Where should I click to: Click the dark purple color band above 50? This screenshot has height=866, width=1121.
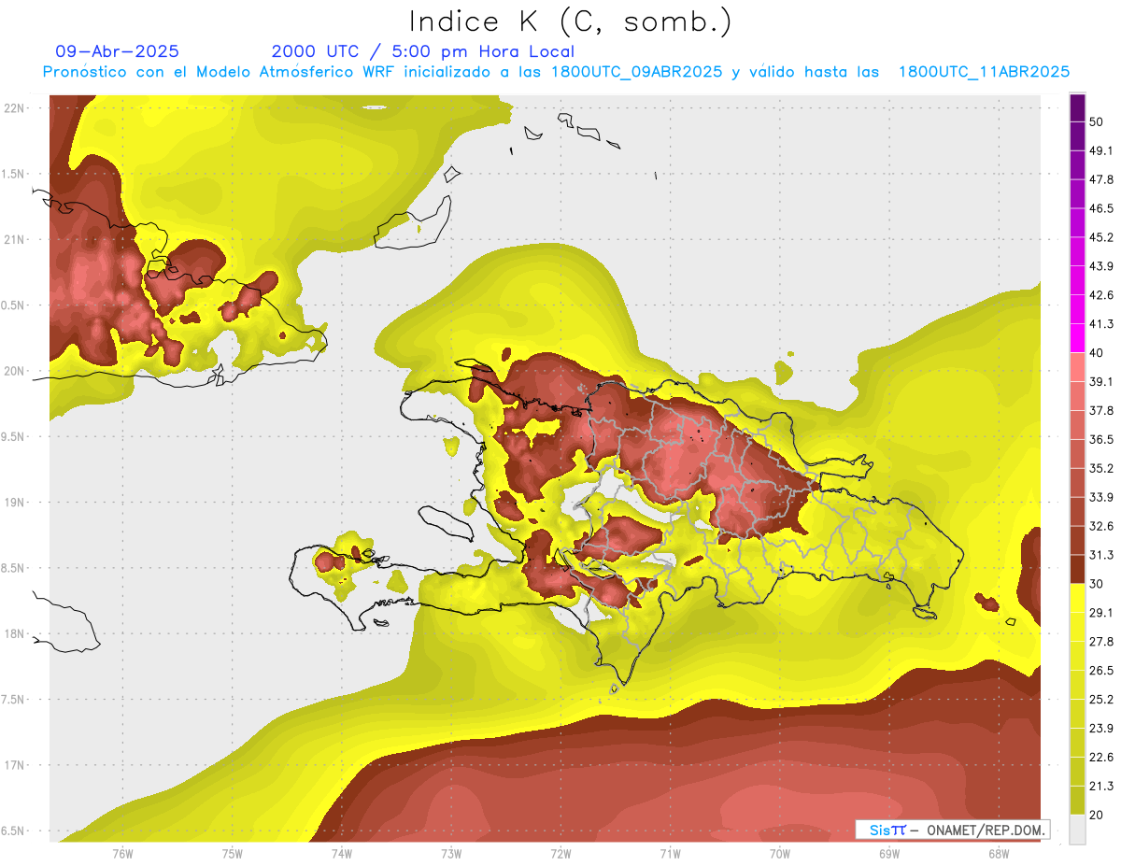(x=1077, y=108)
